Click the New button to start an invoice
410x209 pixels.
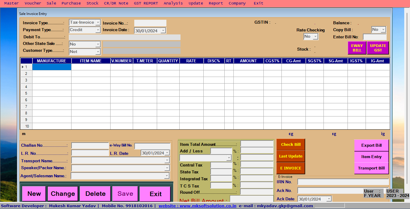[34, 193]
